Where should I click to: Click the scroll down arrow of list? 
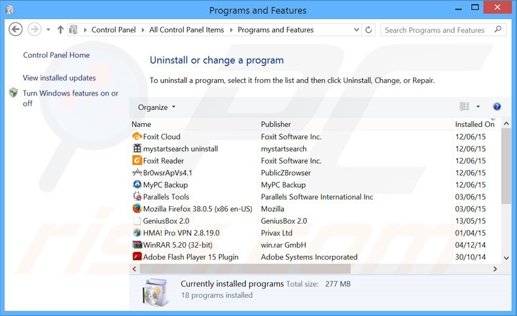(x=507, y=258)
